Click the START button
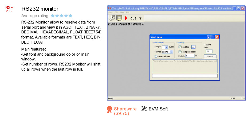251x123 pixels. (210, 56)
